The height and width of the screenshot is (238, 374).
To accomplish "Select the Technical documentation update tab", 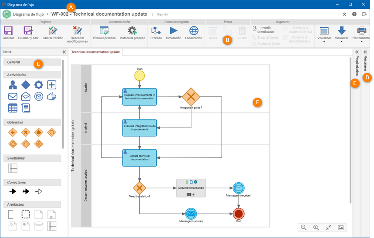I will click(95, 52).
